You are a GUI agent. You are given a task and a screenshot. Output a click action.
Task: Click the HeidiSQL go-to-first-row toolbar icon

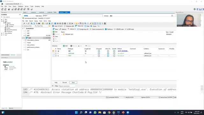click(x=58, y=23)
